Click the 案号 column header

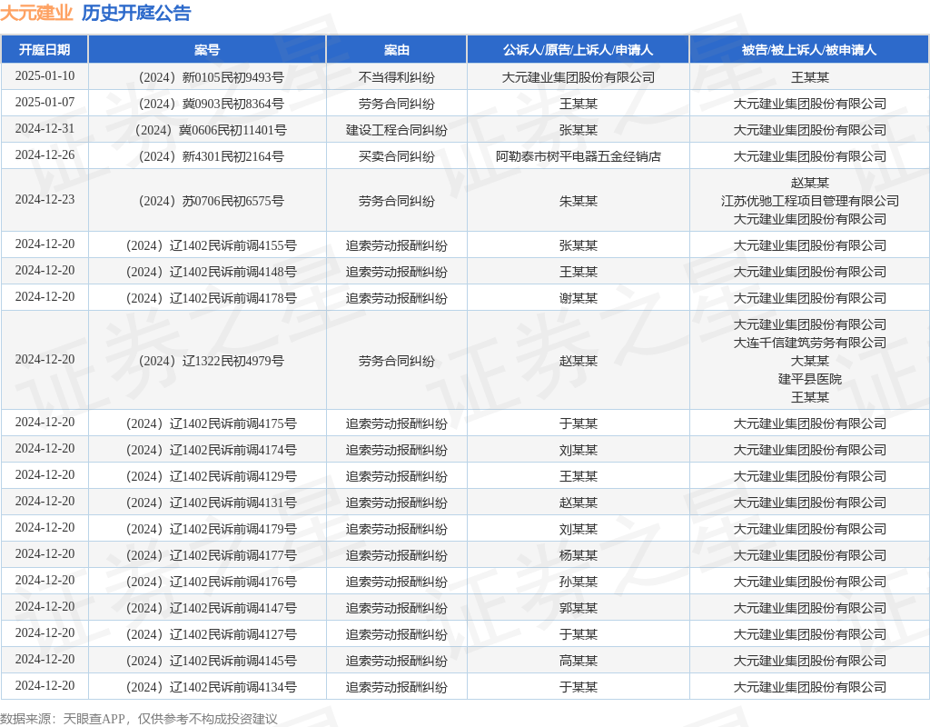tap(207, 50)
